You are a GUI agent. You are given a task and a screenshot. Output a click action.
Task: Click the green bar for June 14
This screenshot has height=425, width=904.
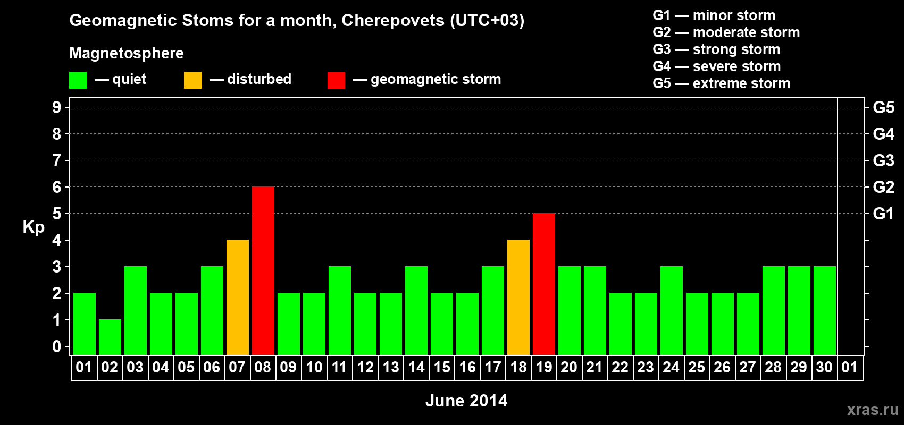[x=416, y=310]
